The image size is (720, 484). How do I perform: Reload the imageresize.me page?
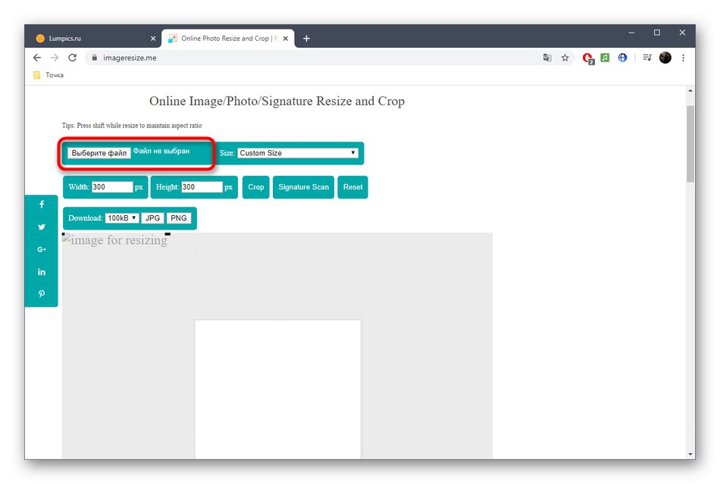click(73, 58)
